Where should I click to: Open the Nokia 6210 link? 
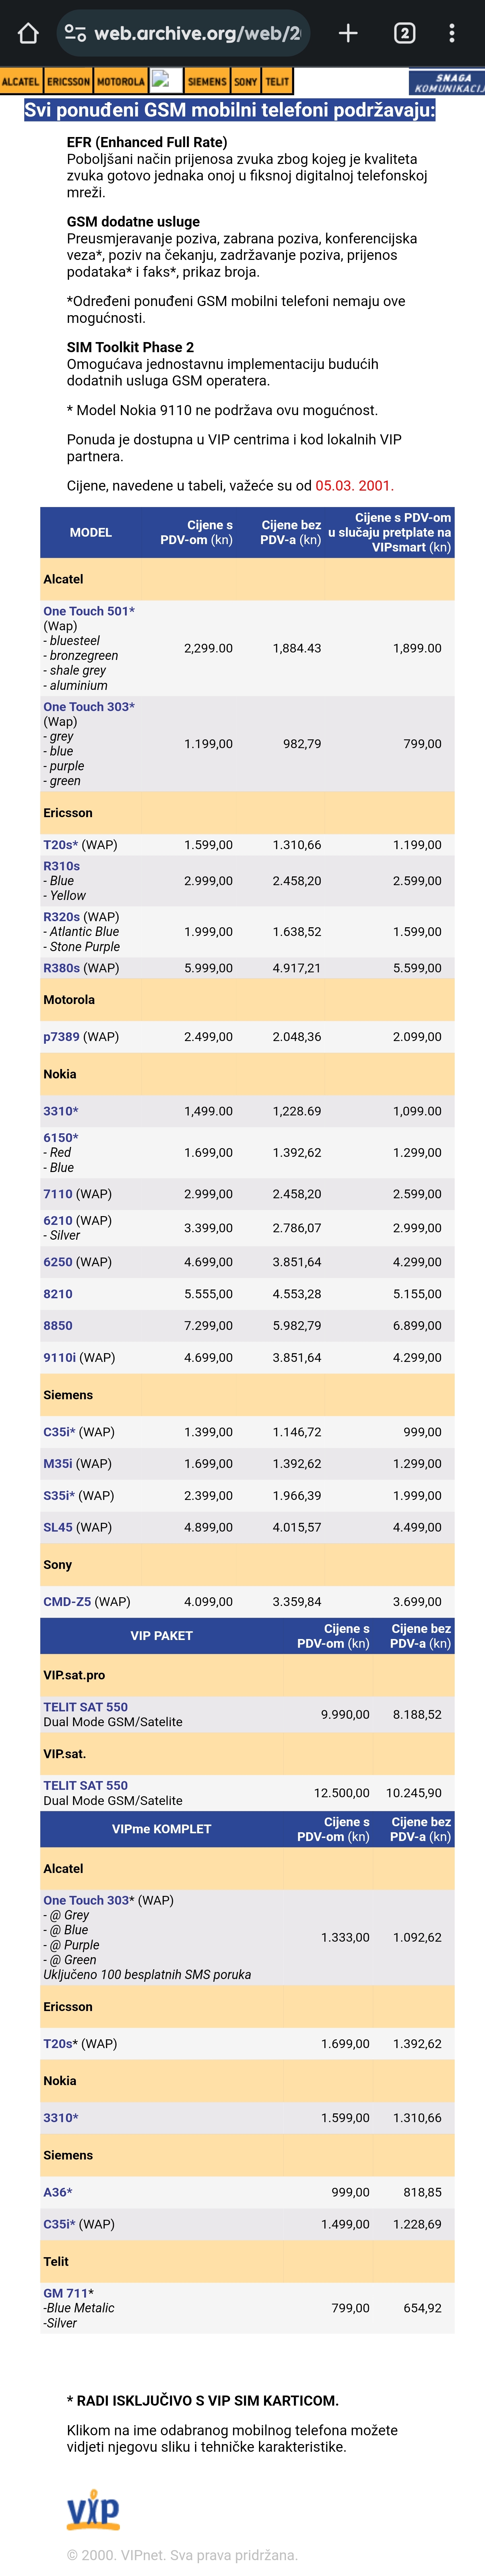[x=58, y=1221]
